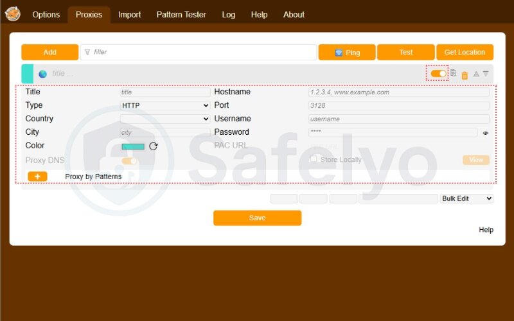The height and width of the screenshot is (321, 514).
Task: Click the PAC URL input field
Action: 398,146
